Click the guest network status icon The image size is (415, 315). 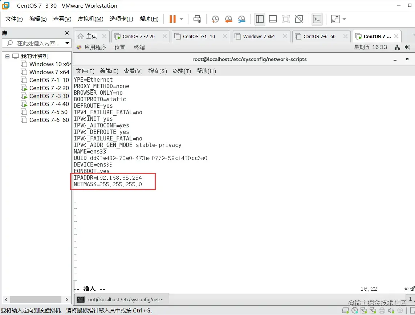397,47
